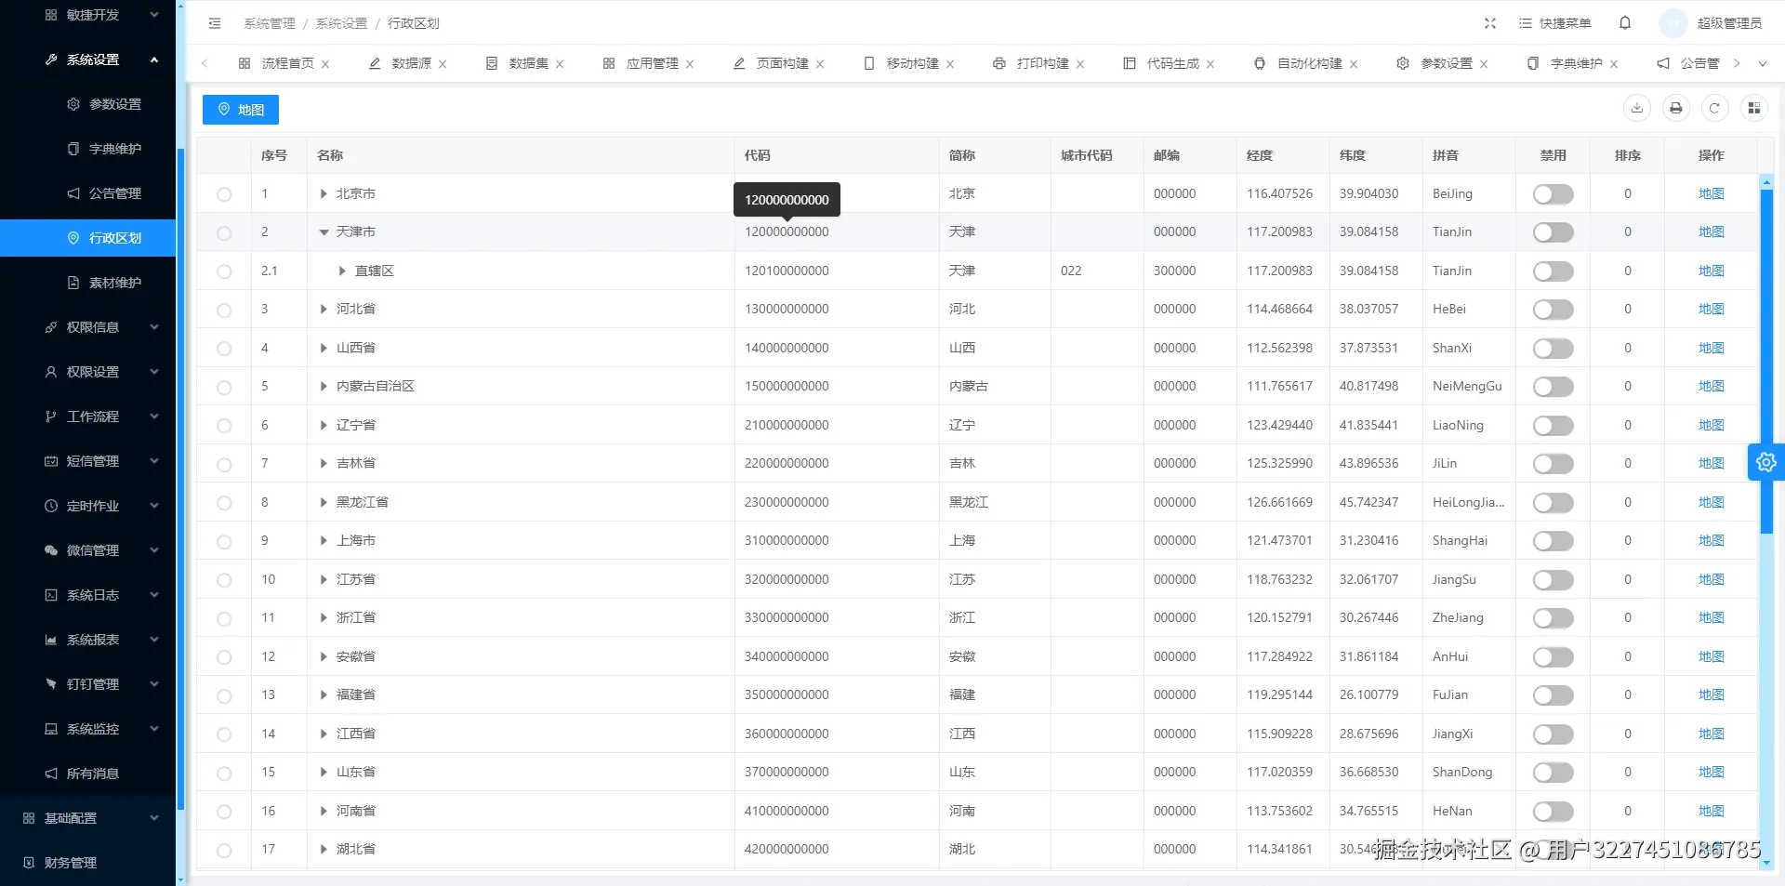Open the 地图 link for 福建省

coord(1711,694)
